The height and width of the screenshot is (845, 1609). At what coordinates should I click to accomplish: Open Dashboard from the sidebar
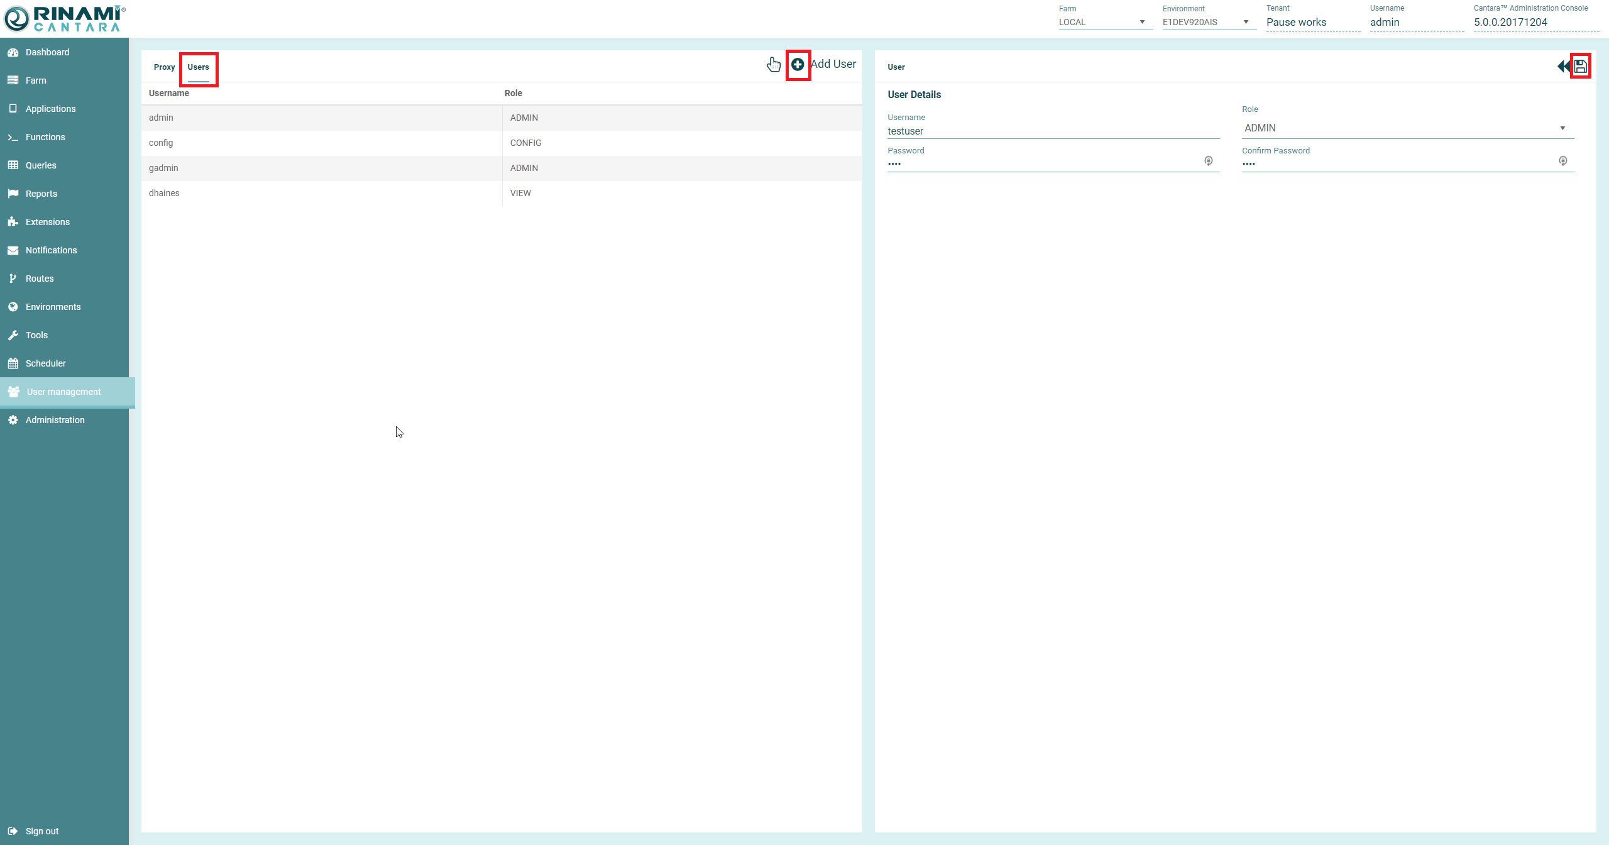[47, 52]
